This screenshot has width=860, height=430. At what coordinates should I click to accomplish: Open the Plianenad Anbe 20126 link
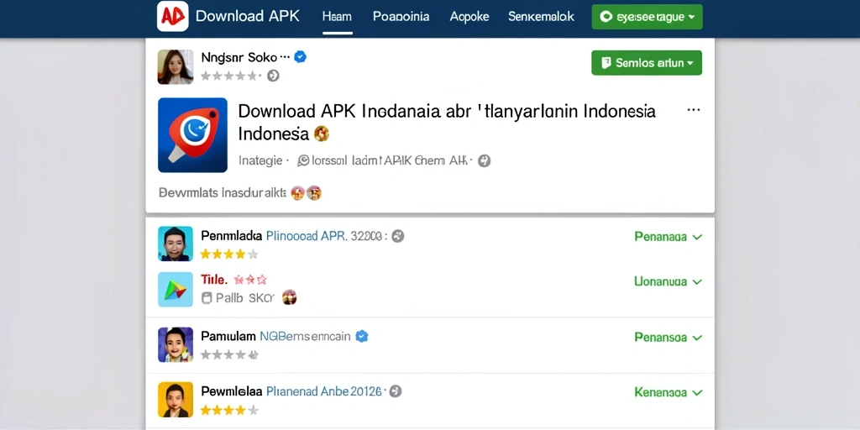pyautogui.click(x=323, y=391)
